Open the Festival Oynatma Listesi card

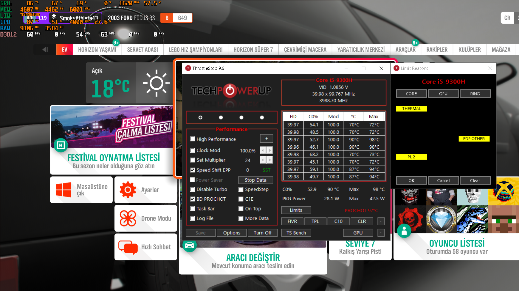click(112, 140)
